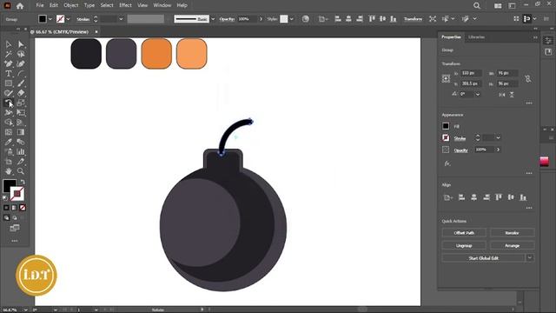Open stroke weight dropdown in Appearance

coord(498,137)
